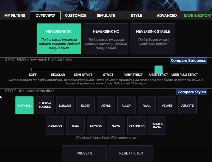Choose the NEVERSINK SC economy card
This screenshot has width=212, height=162.
point(59,38)
